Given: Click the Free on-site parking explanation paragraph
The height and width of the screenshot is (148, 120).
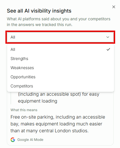Looking at the screenshot, I should (58, 124).
